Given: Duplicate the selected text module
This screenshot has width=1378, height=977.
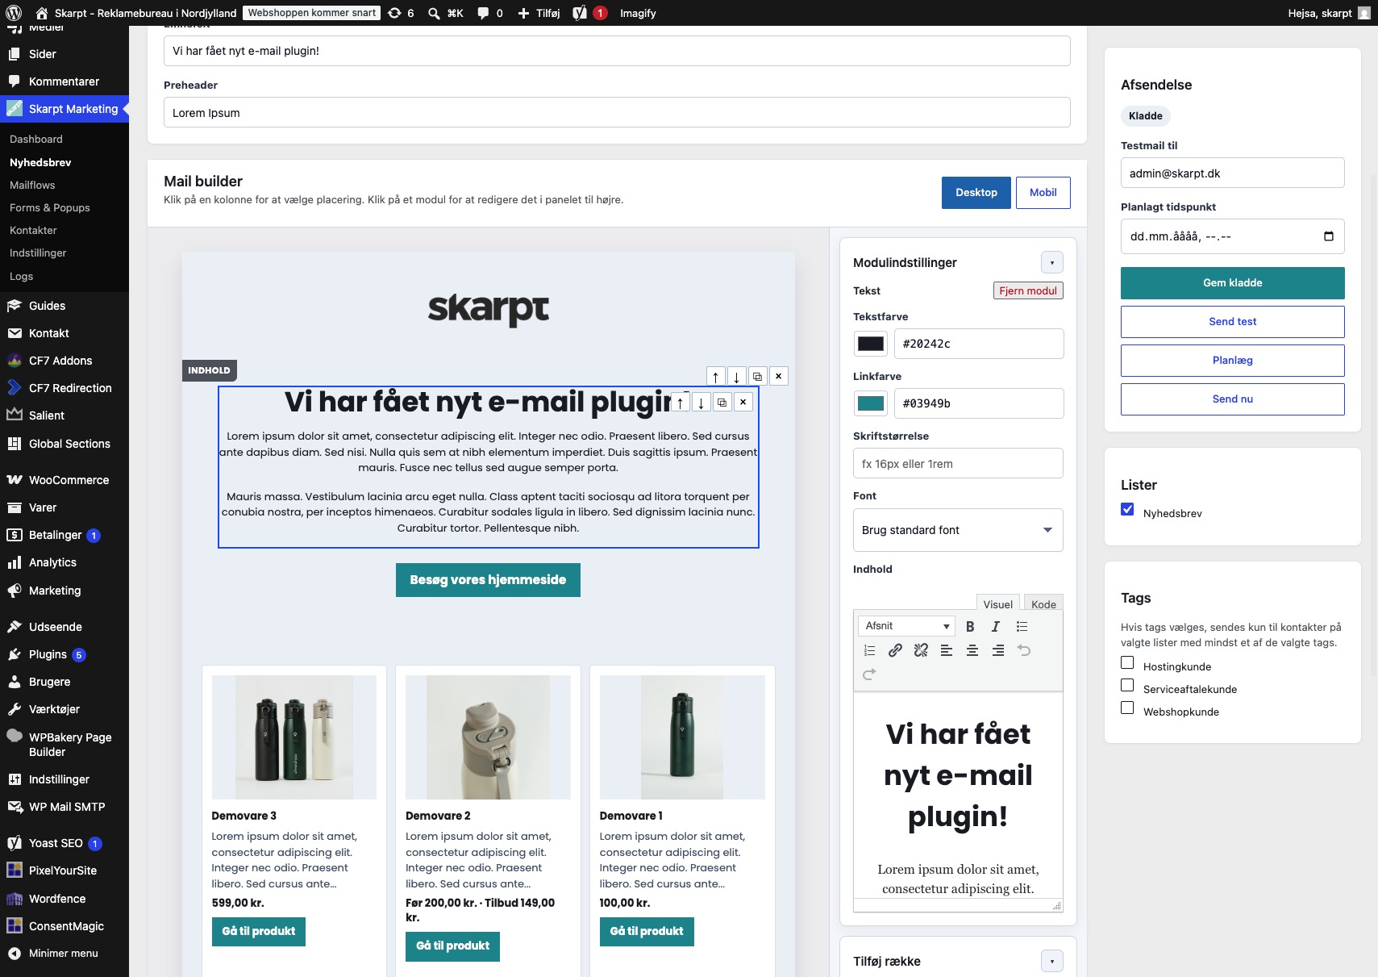Looking at the screenshot, I should (722, 403).
